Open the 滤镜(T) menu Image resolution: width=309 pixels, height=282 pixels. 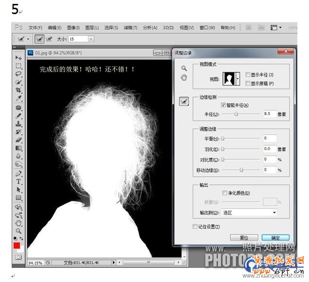coord(130,28)
